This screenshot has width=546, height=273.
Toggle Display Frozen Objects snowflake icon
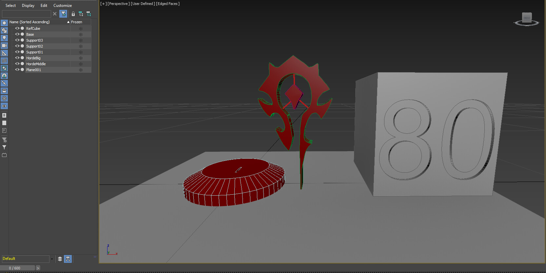4,98
